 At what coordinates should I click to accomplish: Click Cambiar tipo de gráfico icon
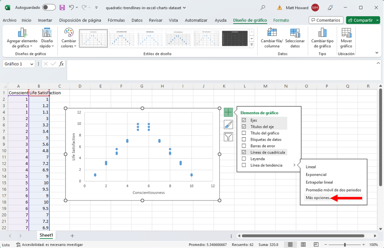pyautogui.click(x=322, y=33)
